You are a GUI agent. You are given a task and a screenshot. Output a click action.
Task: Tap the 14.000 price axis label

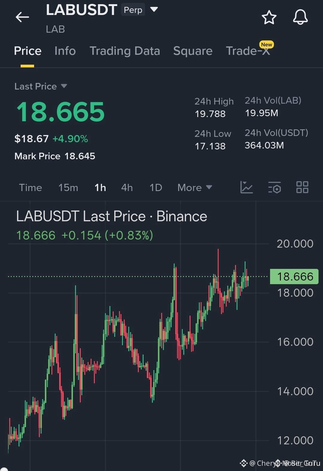(295, 391)
